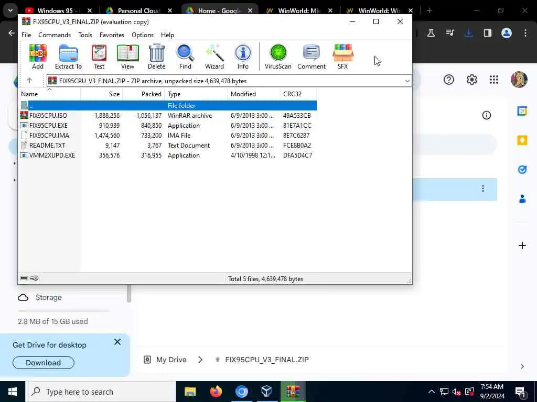Viewport: 537px width, 402px height.
Task: Open Windows Start menu
Action: pyautogui.click(x=13, y=392)
